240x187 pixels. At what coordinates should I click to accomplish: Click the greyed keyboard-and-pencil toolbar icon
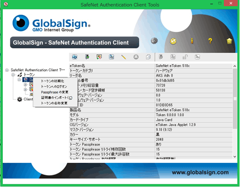173,57
